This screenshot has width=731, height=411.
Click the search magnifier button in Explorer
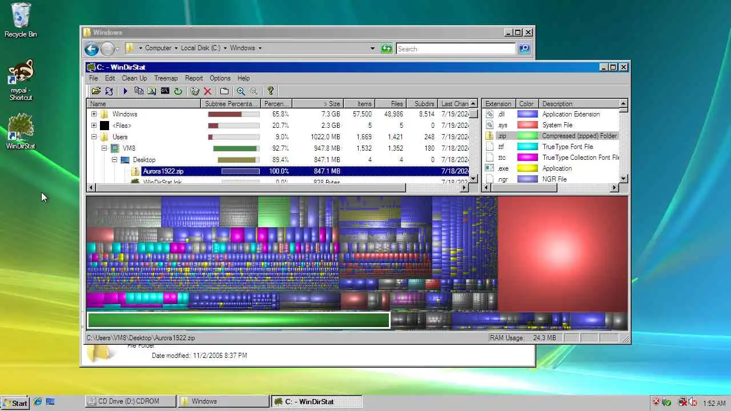[x=524, y=49]
